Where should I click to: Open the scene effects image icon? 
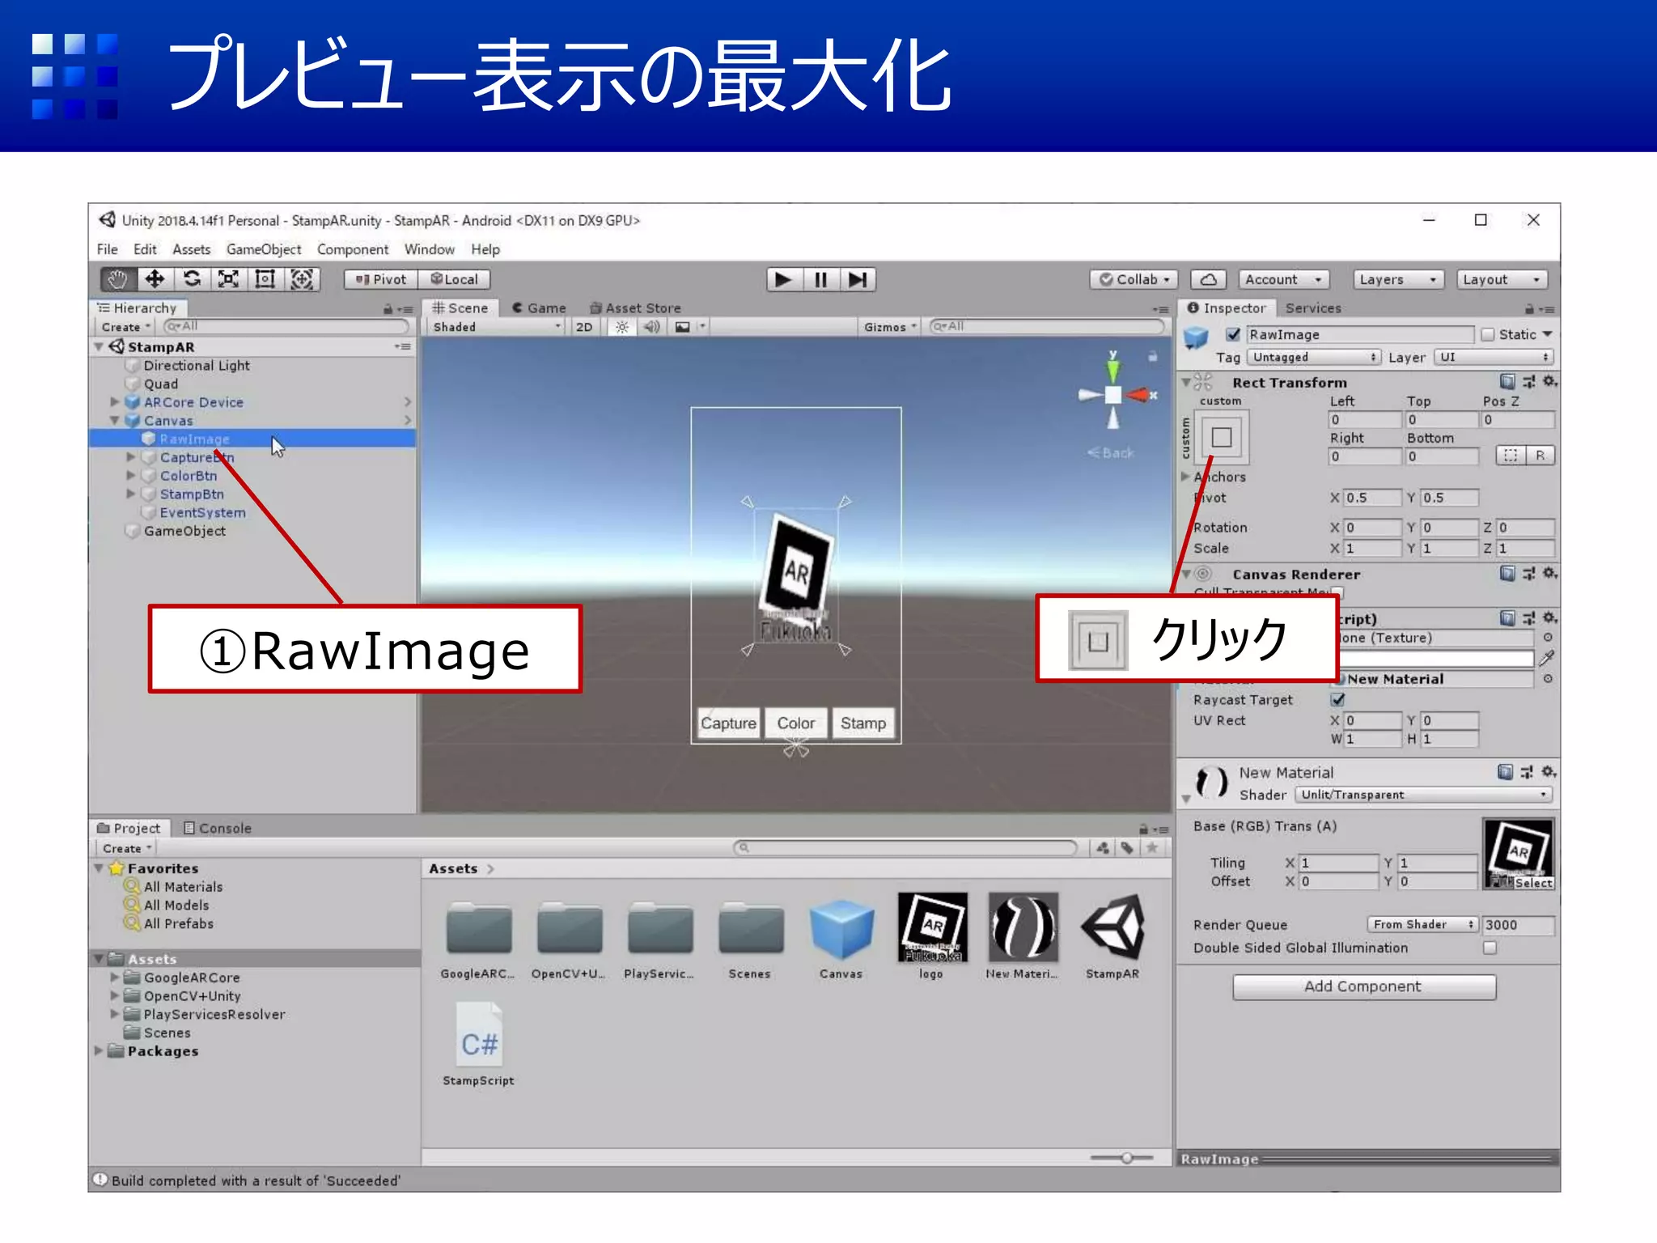point(683,327)
